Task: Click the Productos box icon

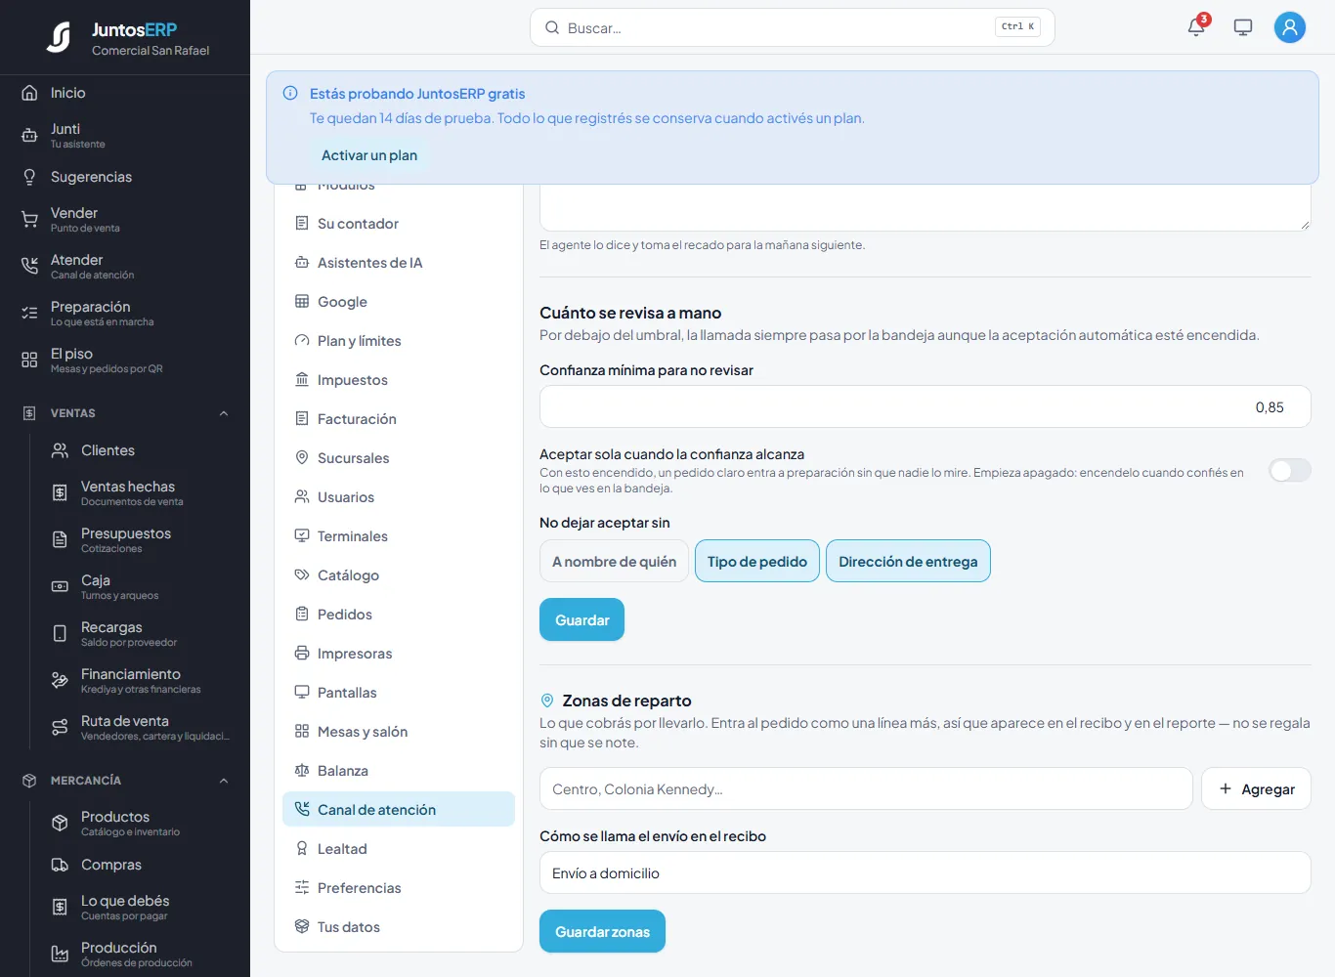Action: coord(60,824)
